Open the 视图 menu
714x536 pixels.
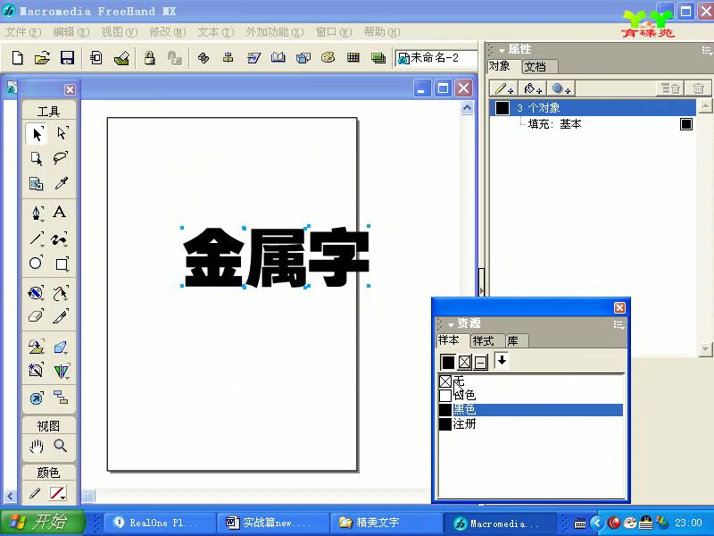(119, 32)
